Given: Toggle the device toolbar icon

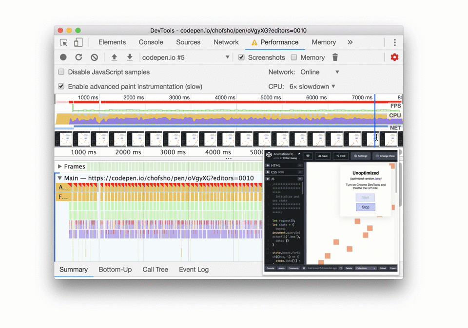Looking at the screenshot, I should pyautogui.click(x=78, y=42).
